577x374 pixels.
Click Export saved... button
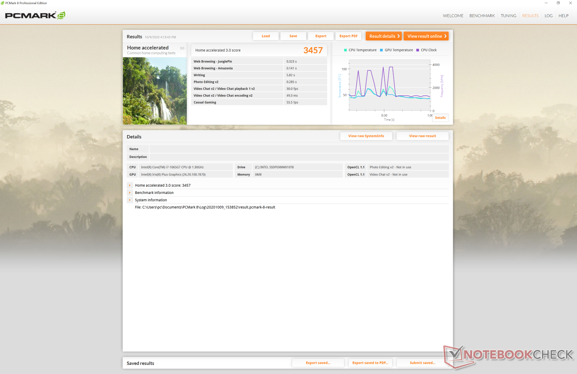coord(318,363)
